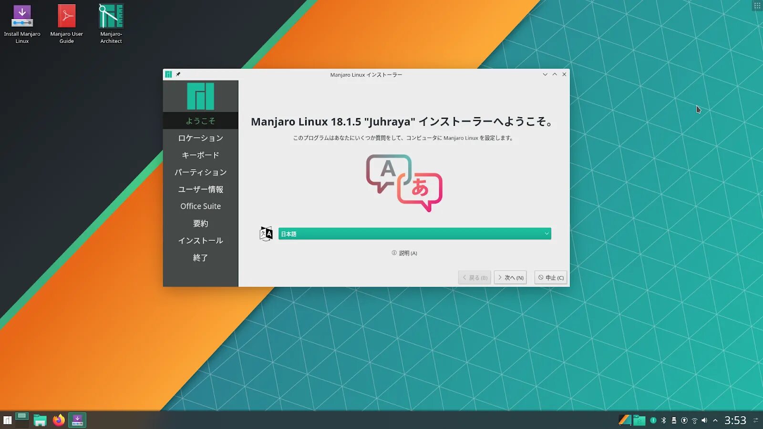Maximize the installer window
The image size is (763, 429).
pos(555,74)
